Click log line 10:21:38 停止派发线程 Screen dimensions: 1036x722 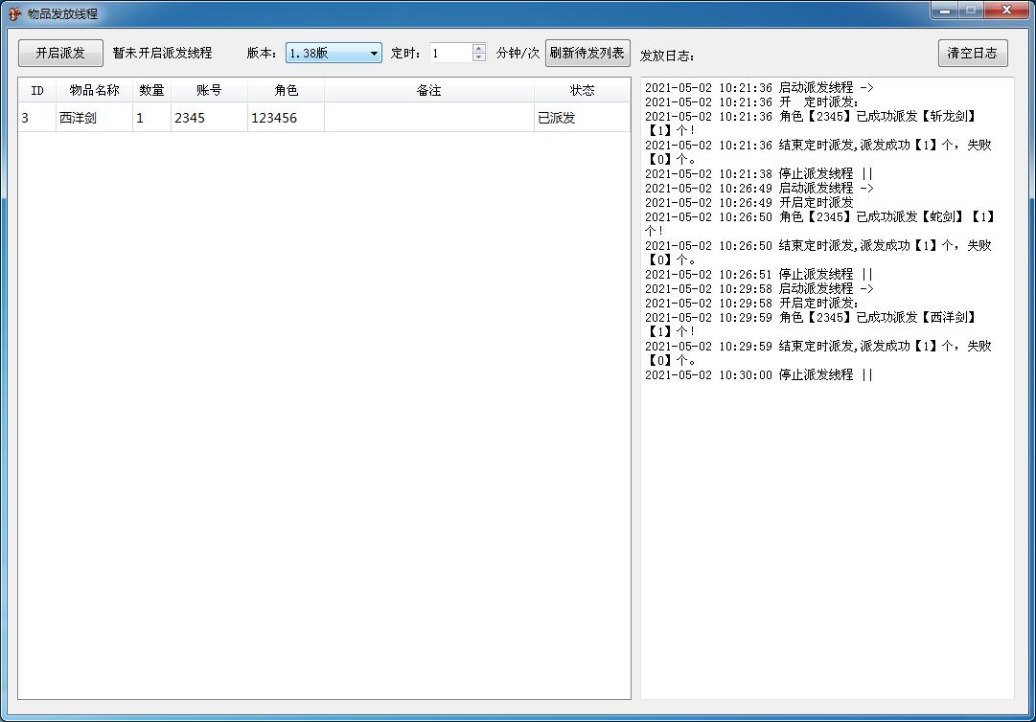tap(759, 173)
